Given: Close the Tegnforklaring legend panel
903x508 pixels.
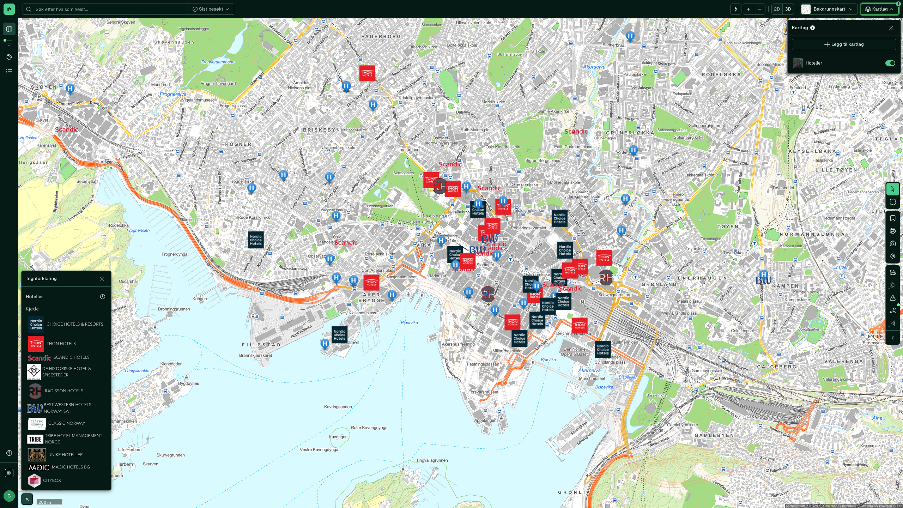Looking at the screenshot, I should point(102,279).
